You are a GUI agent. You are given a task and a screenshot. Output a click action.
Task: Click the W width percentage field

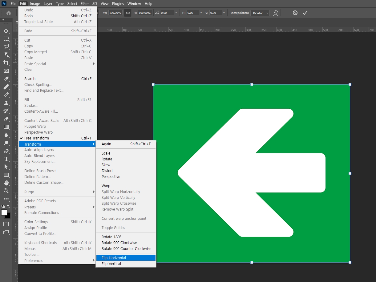coord(115,13)
